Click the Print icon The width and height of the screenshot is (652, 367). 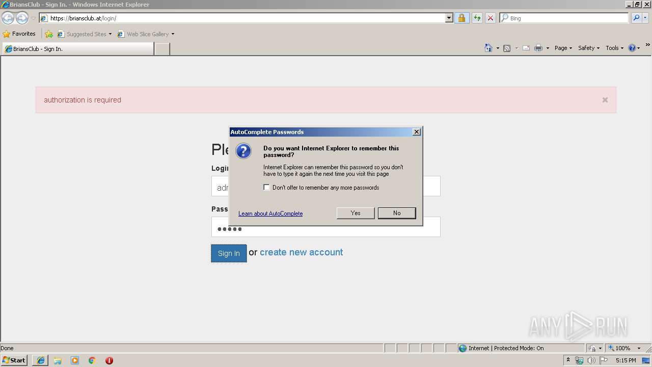(x=538, y=48)
